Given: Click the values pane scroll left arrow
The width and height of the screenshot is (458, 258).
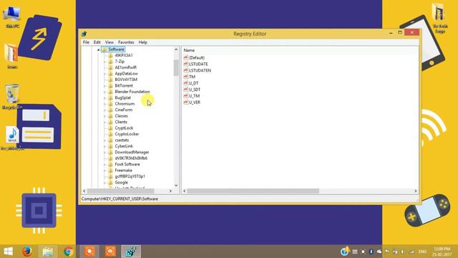Looking at the screenshot, I should coord(185,191).
